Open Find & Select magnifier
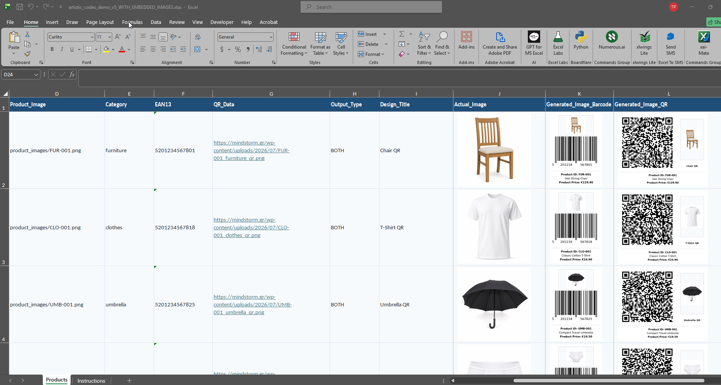The height and width of the screenshot is (385, 721). [x=442, y=44]
